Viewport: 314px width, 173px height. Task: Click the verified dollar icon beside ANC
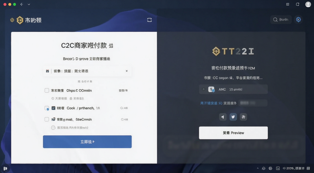[211, 89]
